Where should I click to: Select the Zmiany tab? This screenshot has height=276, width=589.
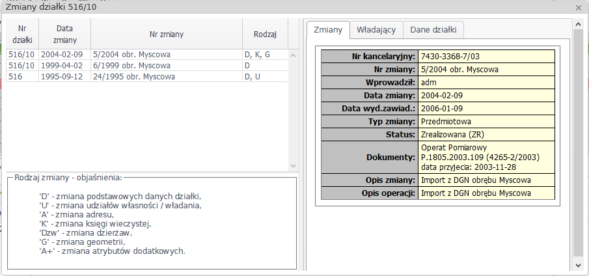pos(327,30)
